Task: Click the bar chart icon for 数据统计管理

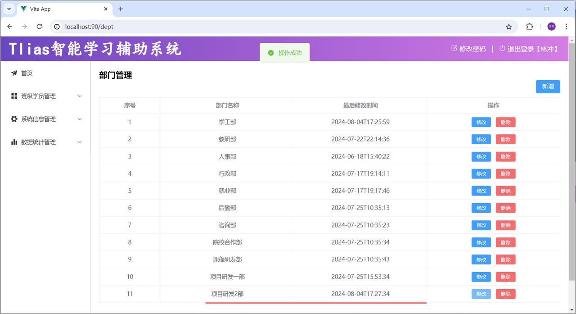Action: click(14, 142)
